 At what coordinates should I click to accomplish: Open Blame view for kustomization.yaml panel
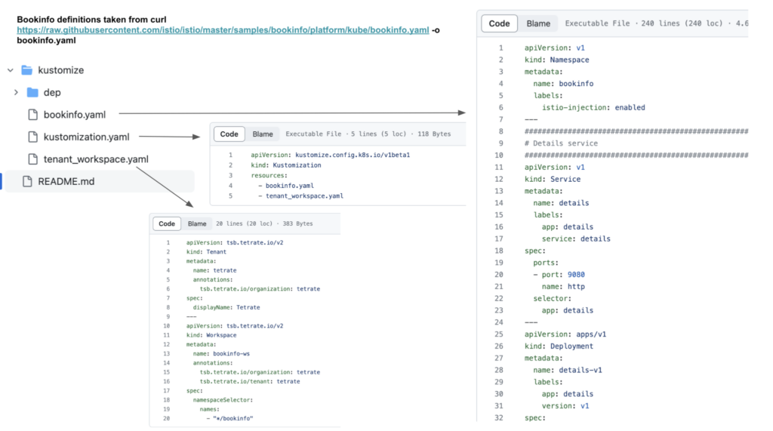click(263, 134)
